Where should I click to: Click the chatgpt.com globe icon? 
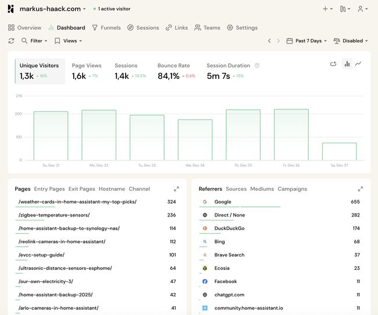coord(205,295)
